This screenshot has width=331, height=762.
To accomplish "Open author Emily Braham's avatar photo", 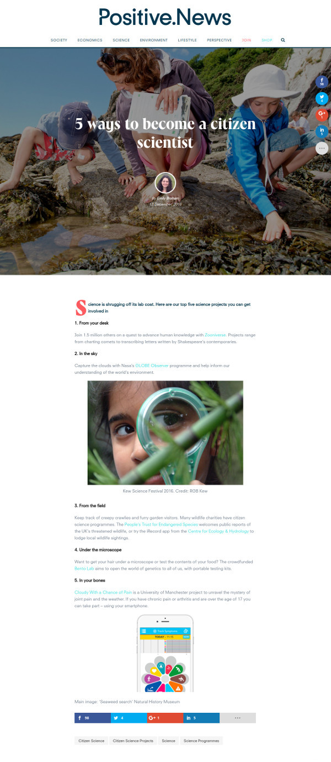I will tap(165, 183).
